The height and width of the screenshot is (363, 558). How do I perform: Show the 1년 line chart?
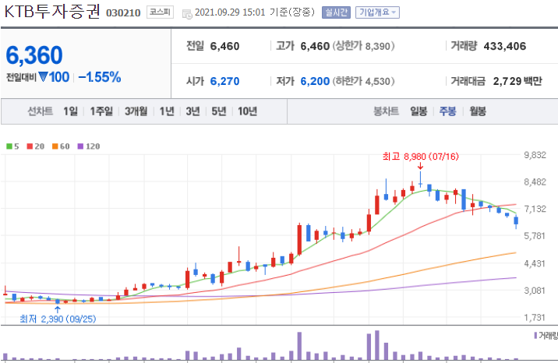[x=167, y=111]
